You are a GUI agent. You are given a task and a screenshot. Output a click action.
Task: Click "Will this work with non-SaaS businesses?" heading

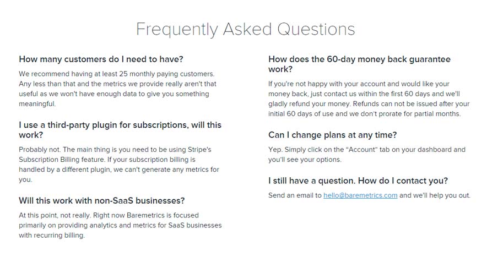(x=101, y=200)
